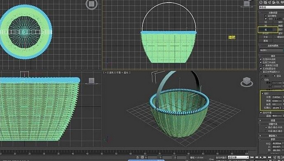This screenshot has height=161, width=284.
Task: Open the 平滑+高光 shading menu
Action: [x=123, y=72]
